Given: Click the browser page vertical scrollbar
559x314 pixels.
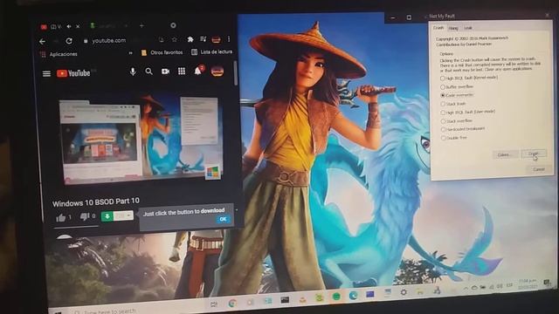Looking at the screenshot, I should pyautogui.click(x=235, y=73).
